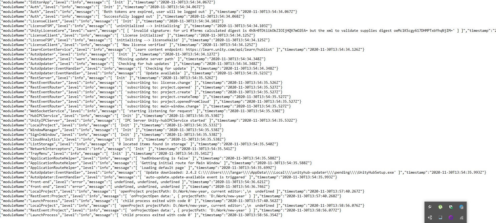Click '0 located items found in storage'
496x223 pixels.
click(x=152, y=144)
